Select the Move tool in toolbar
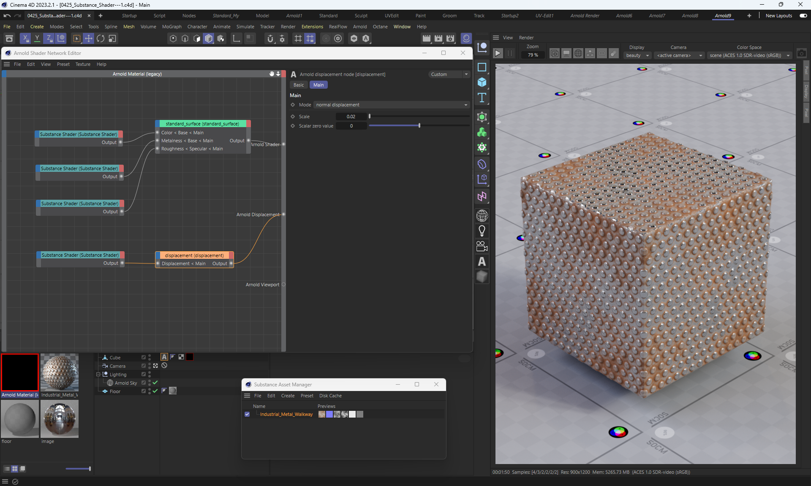Image resolution: width=811 pixels, height=486 pixels. (x=88, y=38)
